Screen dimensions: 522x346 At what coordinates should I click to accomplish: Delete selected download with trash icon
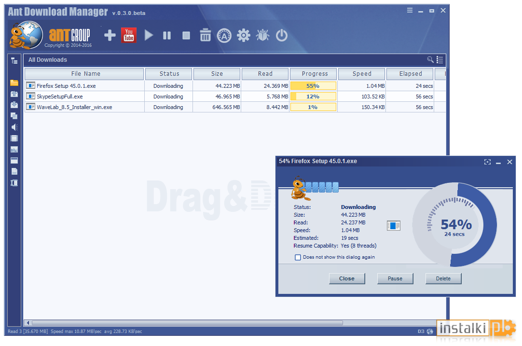tap(205, 35)
